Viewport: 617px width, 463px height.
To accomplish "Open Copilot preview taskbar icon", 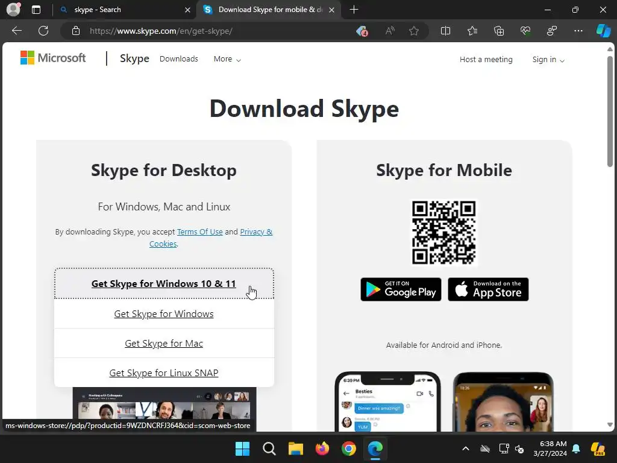I will point(598,449).
